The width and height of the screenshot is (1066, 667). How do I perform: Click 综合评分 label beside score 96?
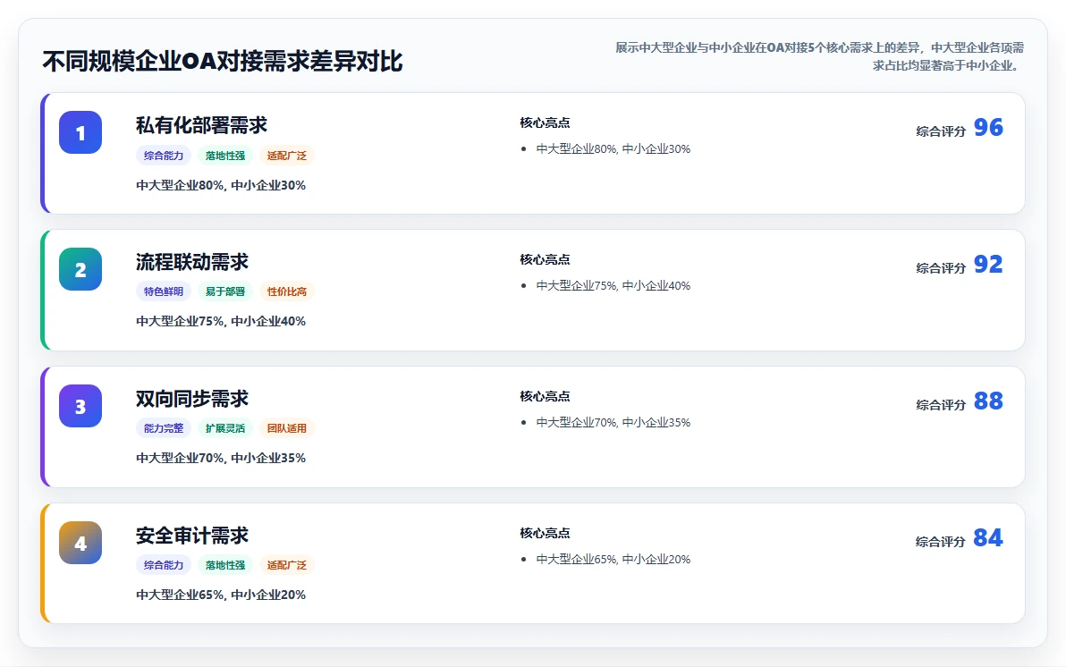[940, 131]
